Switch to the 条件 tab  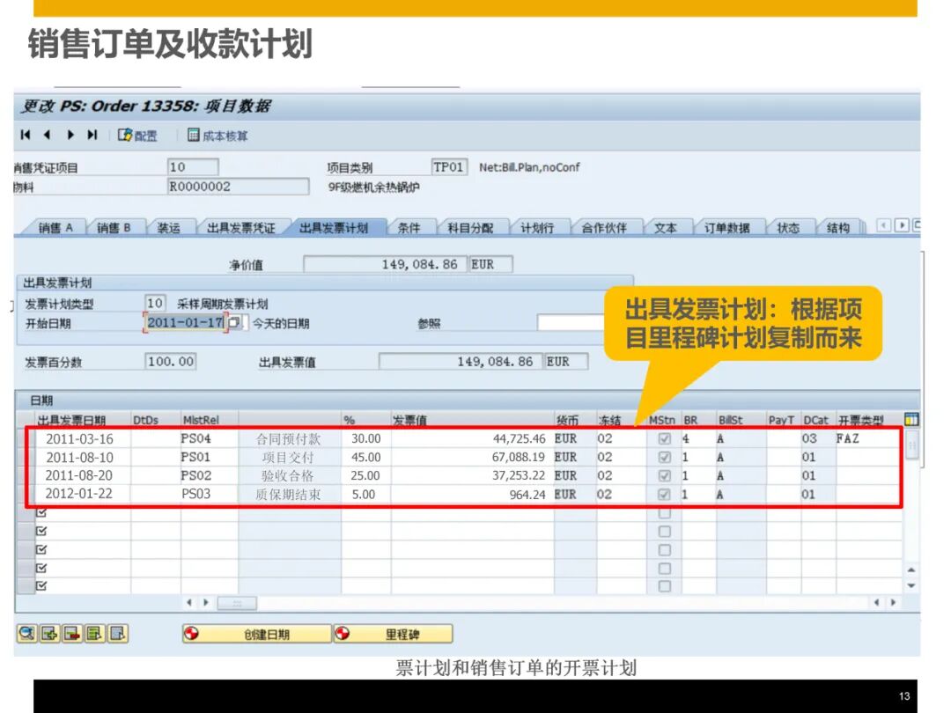(409, 228)
